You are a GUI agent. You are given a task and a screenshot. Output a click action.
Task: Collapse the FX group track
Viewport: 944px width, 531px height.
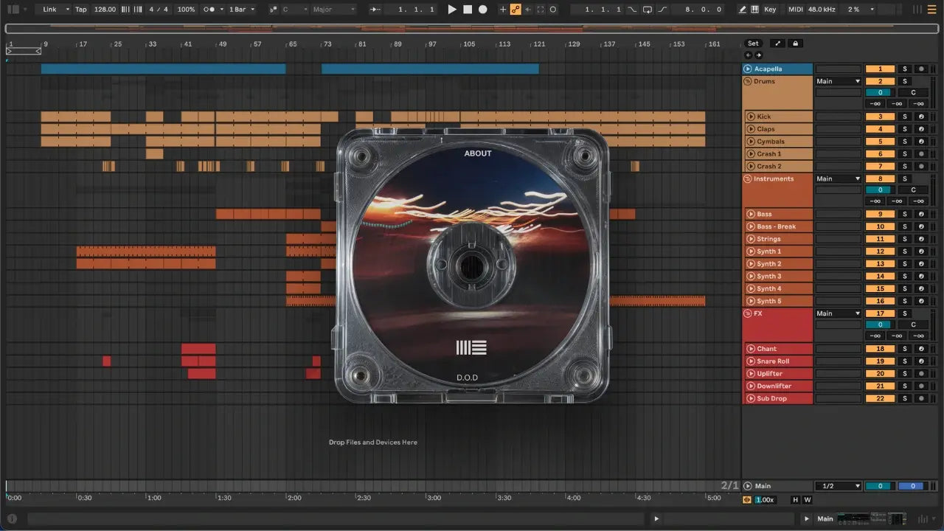[747, 313]
